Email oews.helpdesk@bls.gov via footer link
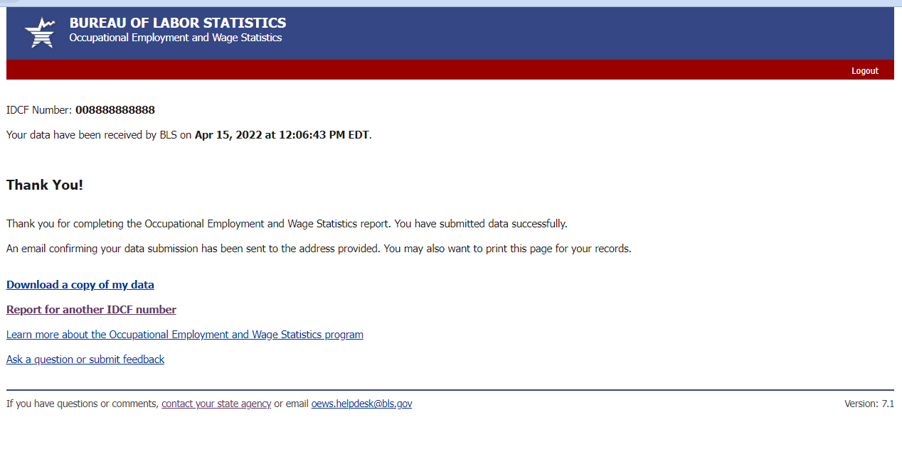The image size is (902, 459). click(361, 404)
